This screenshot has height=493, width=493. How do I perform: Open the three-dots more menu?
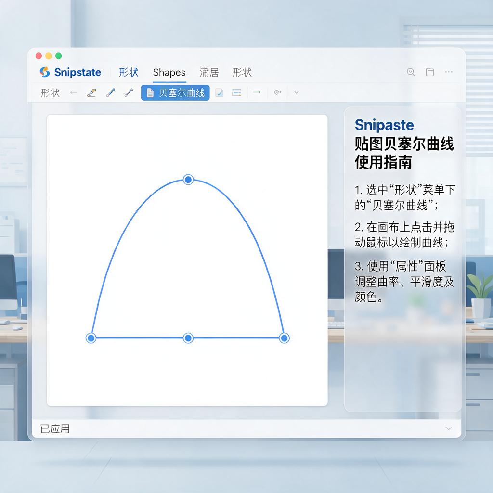(449, 72)
